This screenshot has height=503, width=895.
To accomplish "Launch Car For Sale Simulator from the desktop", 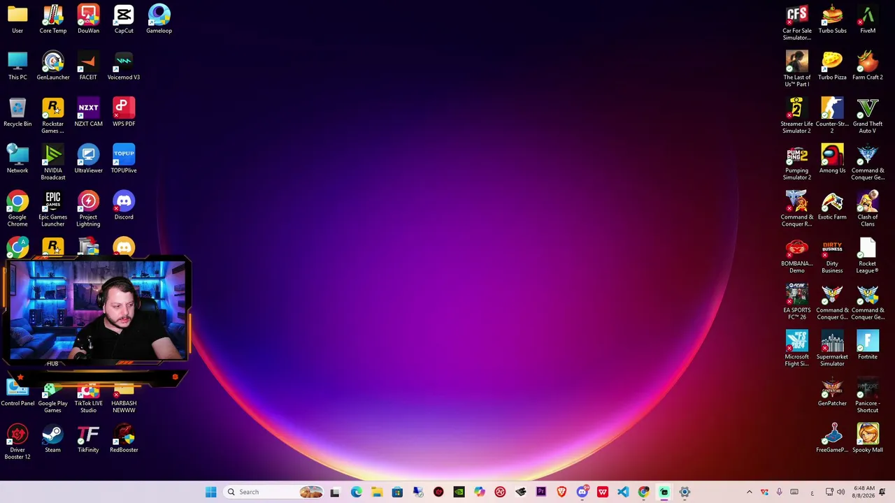I will (797, 22).
